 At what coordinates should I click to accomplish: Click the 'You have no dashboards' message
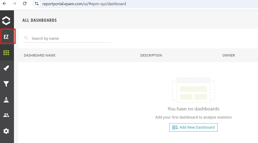coord(193,109)
